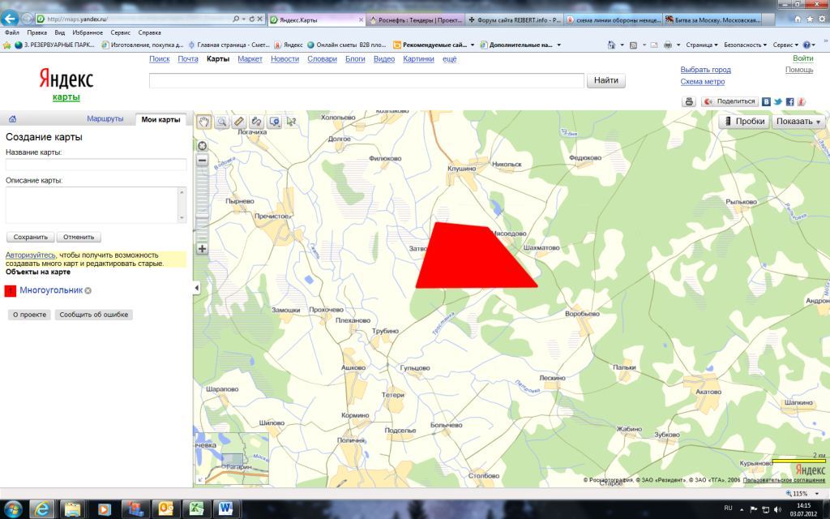Viewport: 830px width, 519px height.
Task: Click the red polygon color swatch
Action: [10, 291]
